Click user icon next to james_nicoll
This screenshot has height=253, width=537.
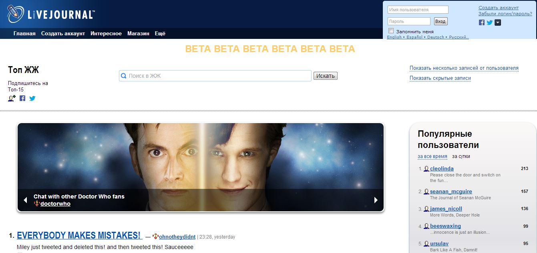pos(426,209)
